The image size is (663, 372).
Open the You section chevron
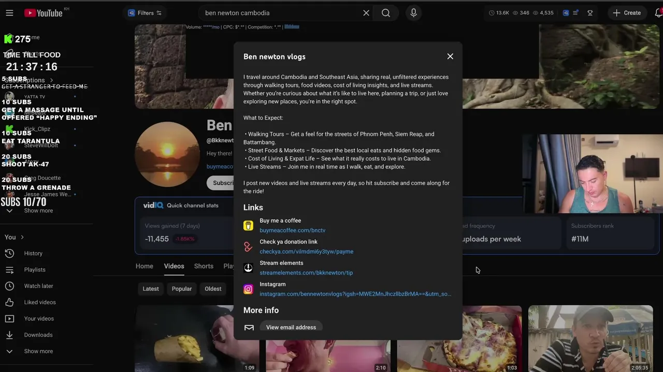click(22, 237)
